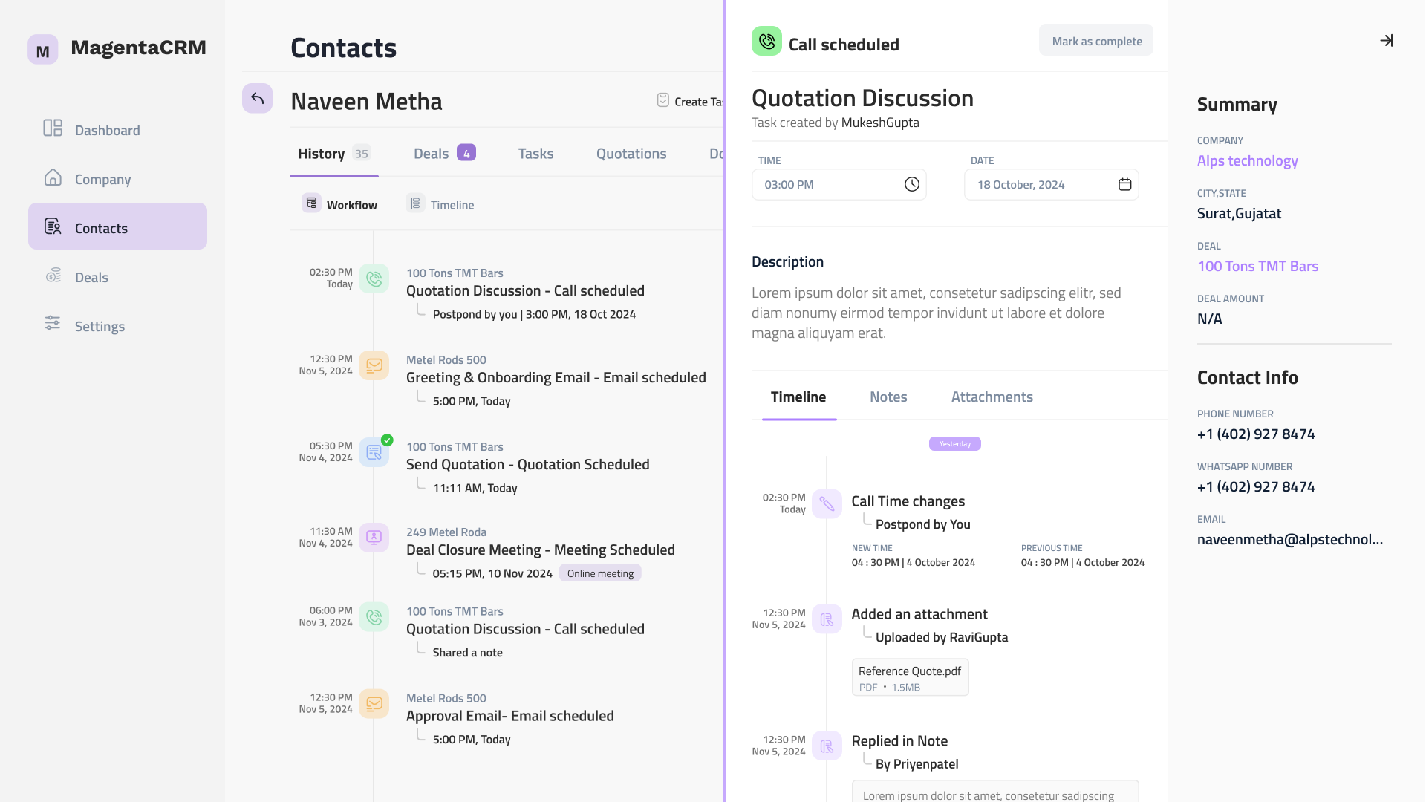Image resolution: width=1426 pixels, height=802 pixels.
Task: Open the calendar icon in Date field
Action: pos(1124,185)
